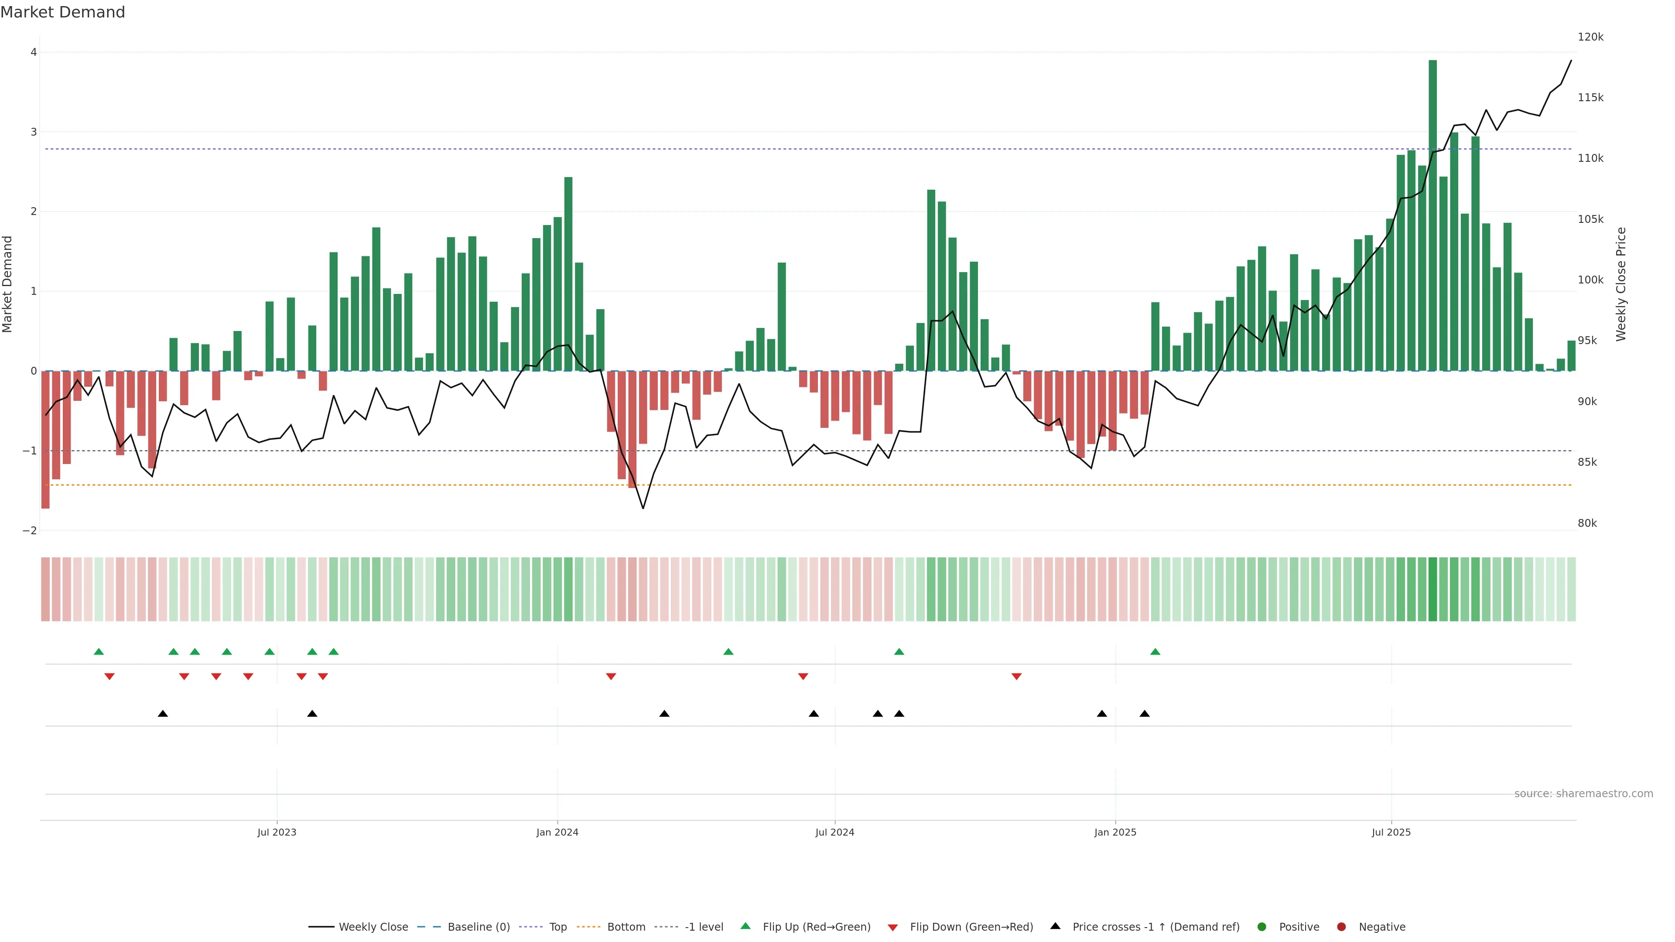The width and height of the screenshot is (1675, 942).
Task: Click the Negative red circle legend icon
Action: point(1341,926)
